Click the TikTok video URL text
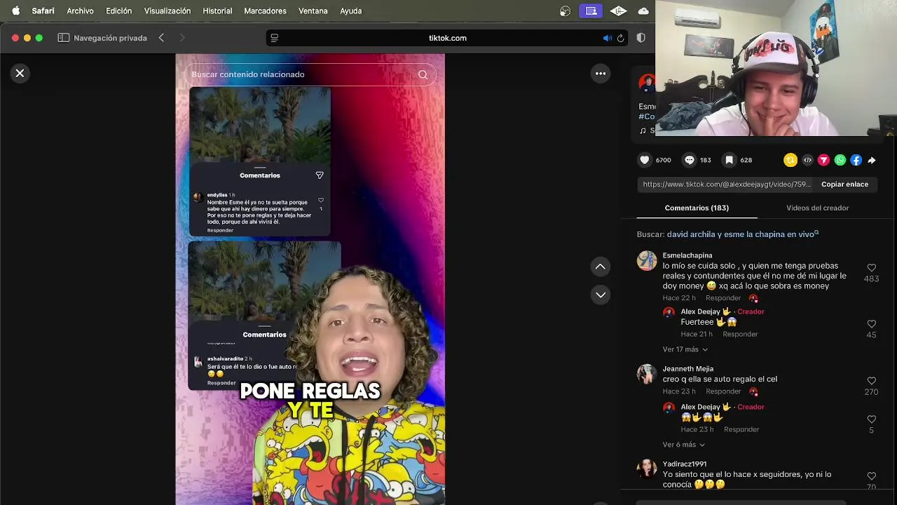897x505 pixels. coord(726,184)
